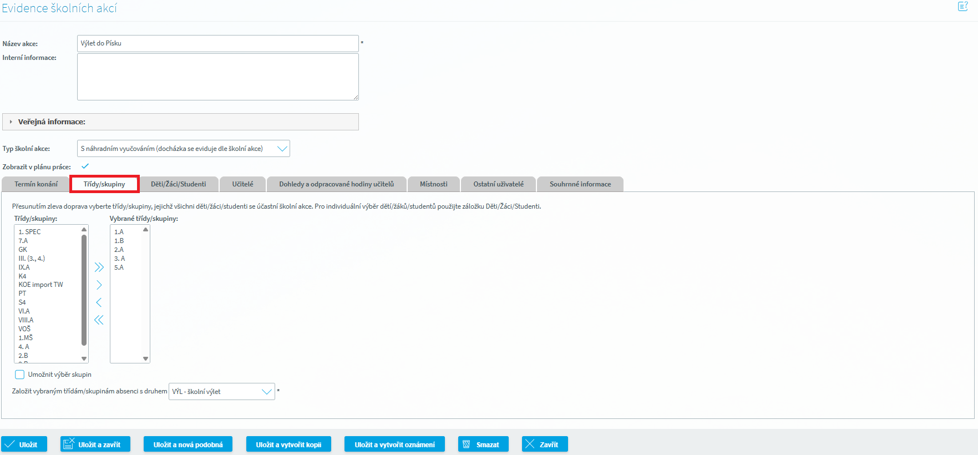This screenshot has width=978, height=455.
Task: Open the Typ školní akce dropdown
Action: 183,149
